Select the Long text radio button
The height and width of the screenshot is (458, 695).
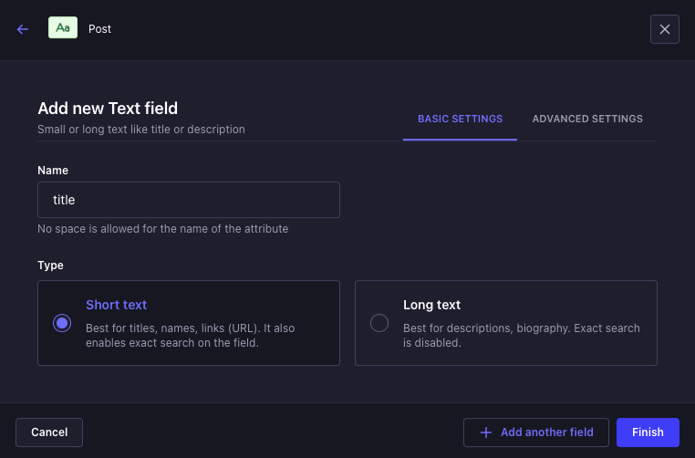[x=379, y=323]
